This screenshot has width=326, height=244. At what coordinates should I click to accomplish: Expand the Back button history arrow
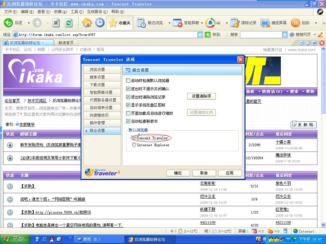click(29, 23)
